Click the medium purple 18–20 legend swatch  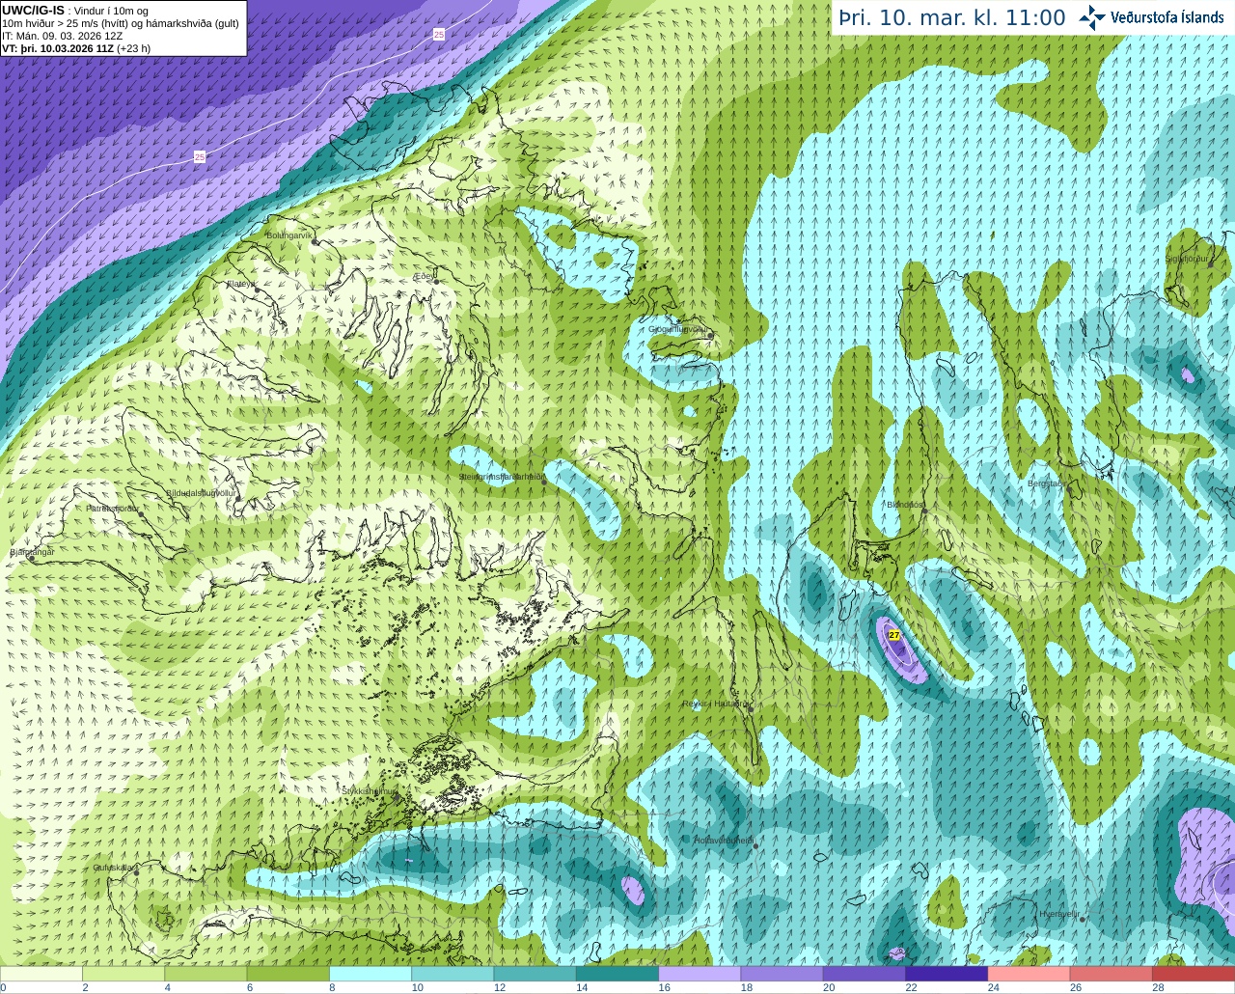tap(782, 974)
